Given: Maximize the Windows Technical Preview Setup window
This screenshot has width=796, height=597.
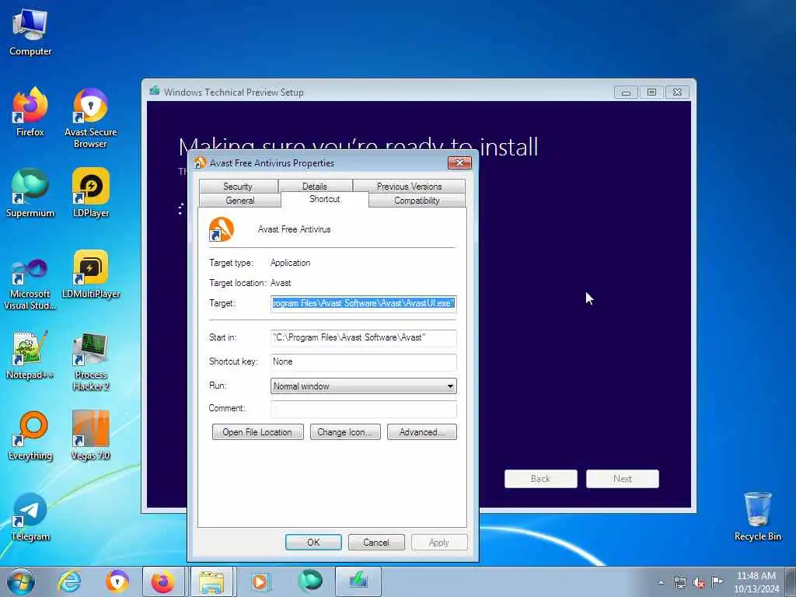Looking at the screenshot, I should (651, 93).
